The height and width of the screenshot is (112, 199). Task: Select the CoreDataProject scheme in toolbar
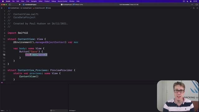pyautogui.click(x=67, y=5)
